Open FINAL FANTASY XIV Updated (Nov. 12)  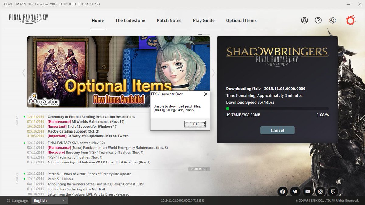pos(76,143)
